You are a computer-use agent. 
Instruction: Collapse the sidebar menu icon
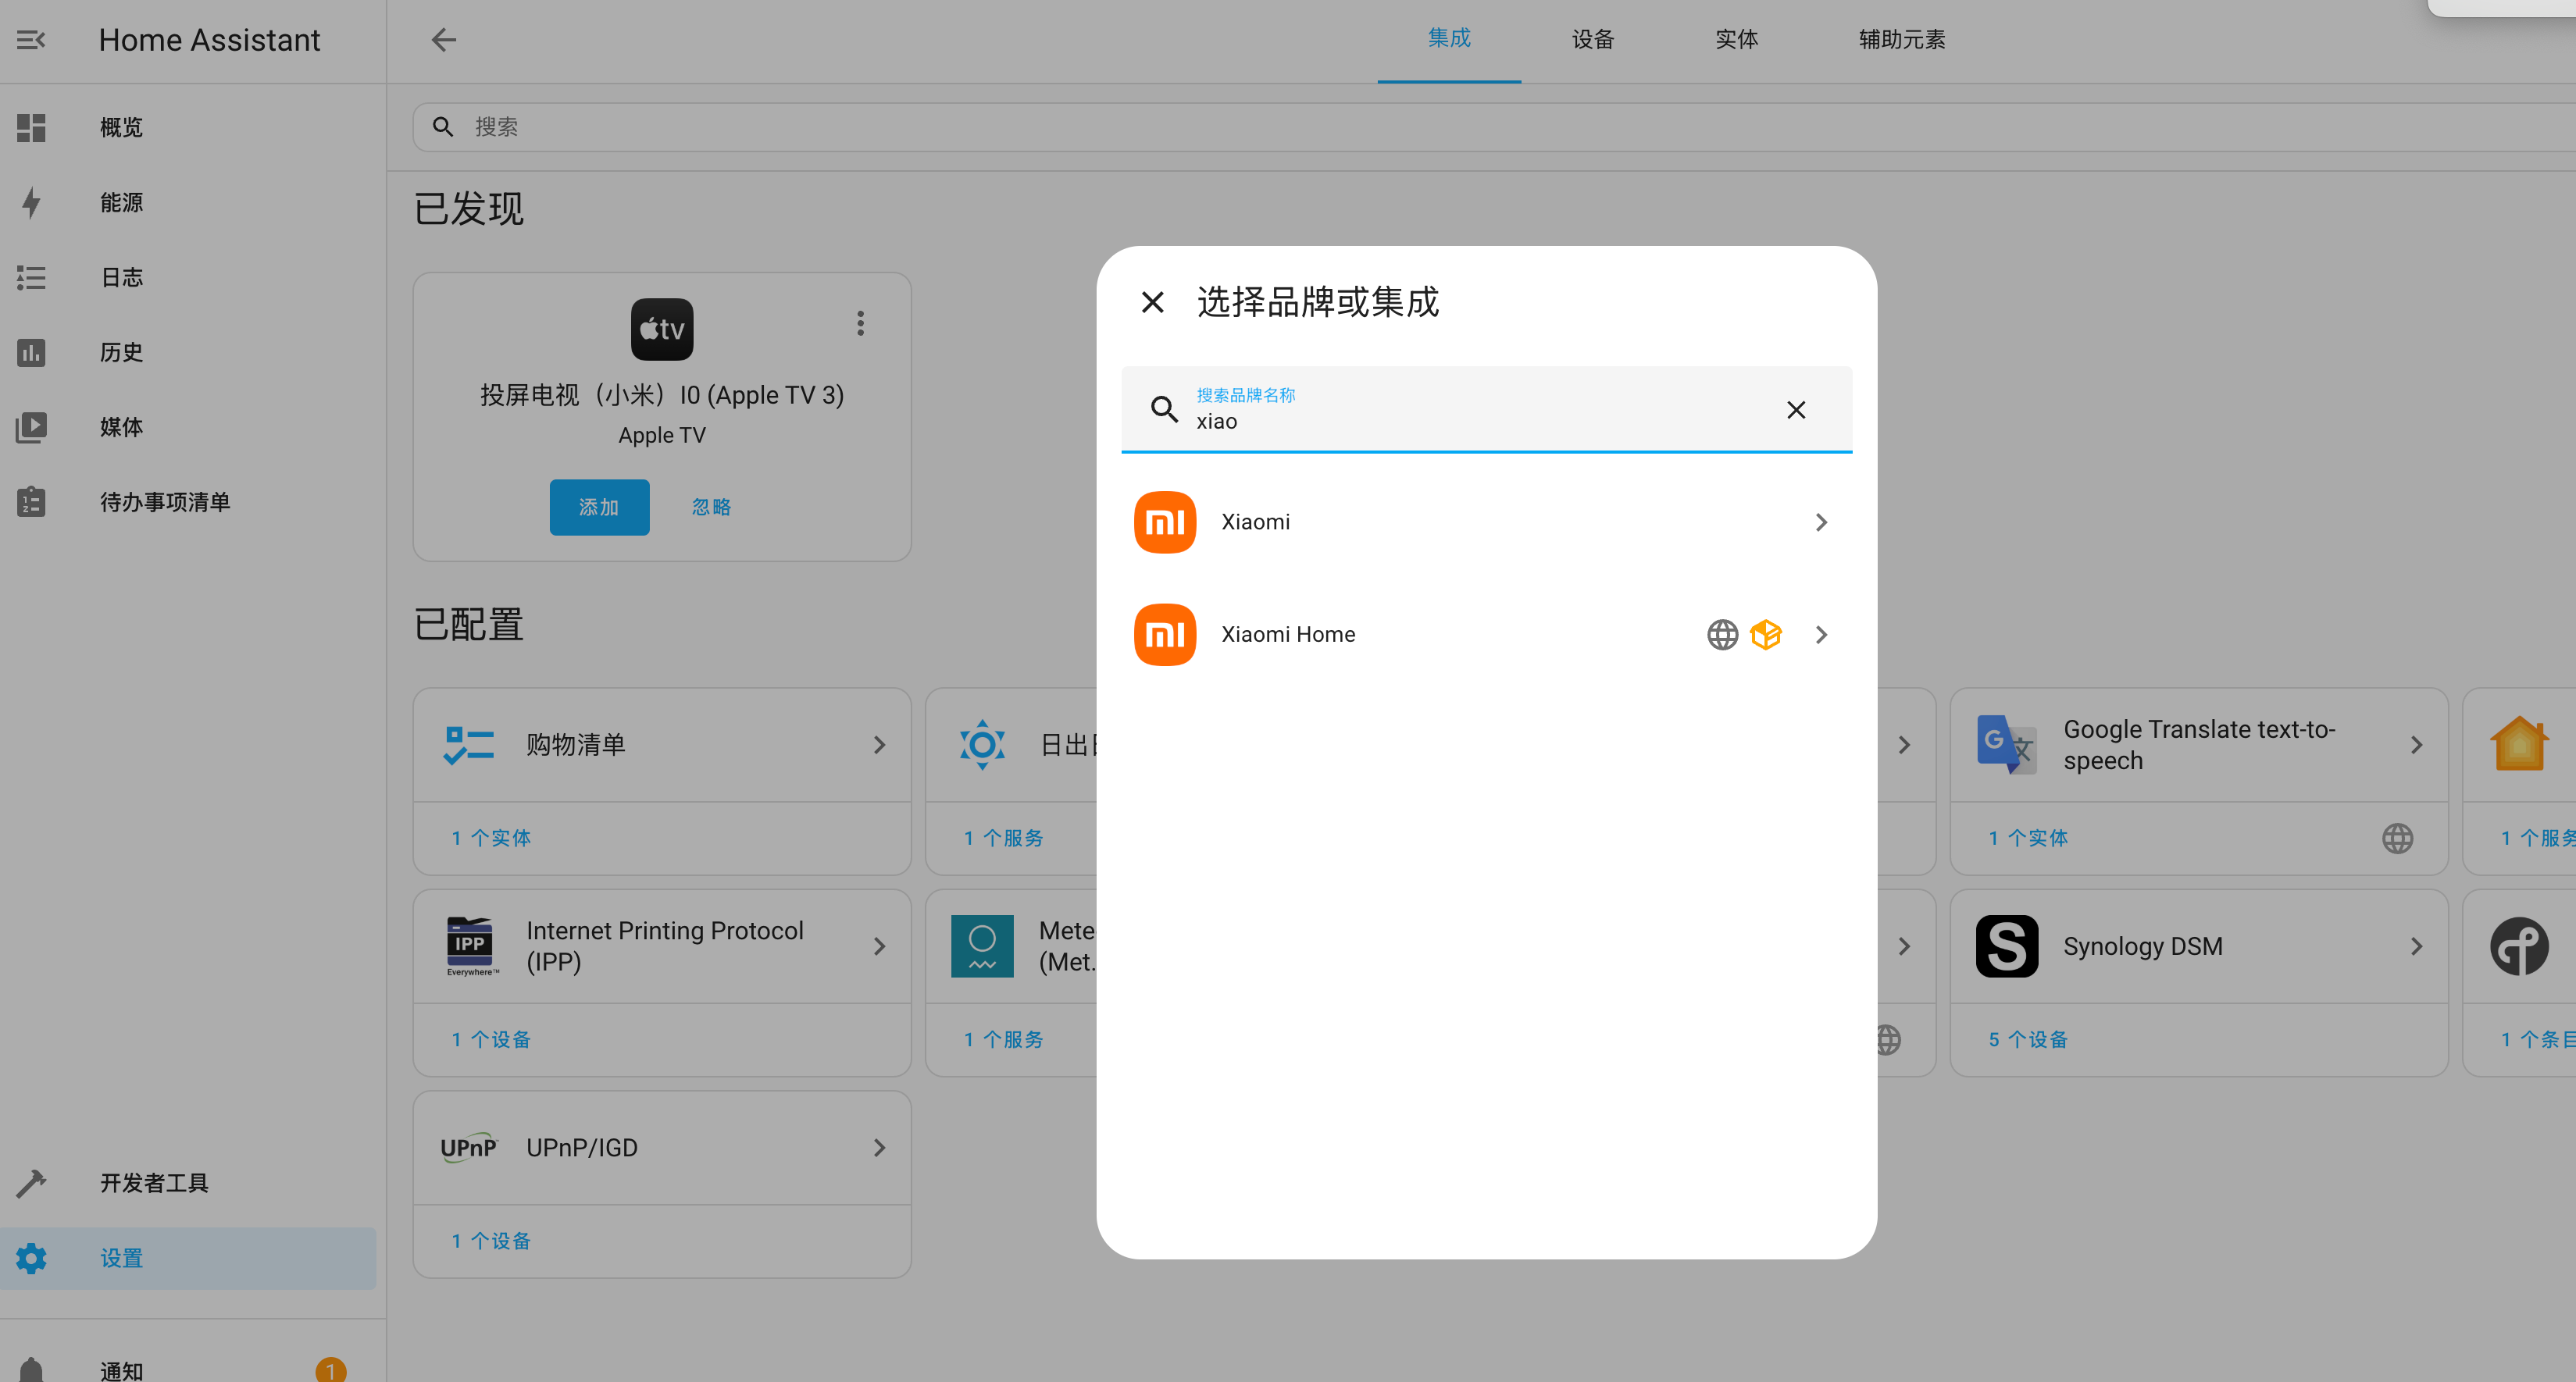pos(31,40)
